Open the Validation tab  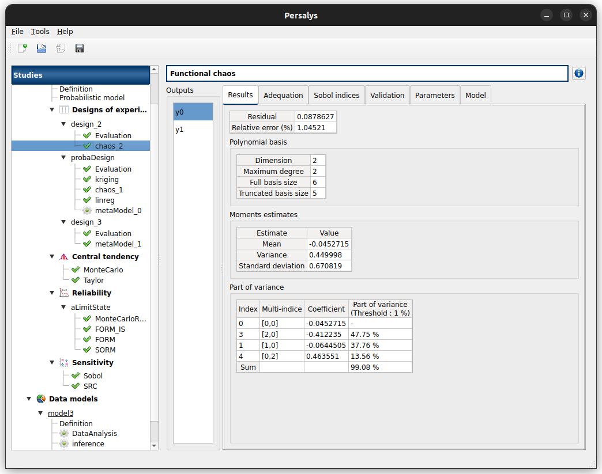[387, 96]
